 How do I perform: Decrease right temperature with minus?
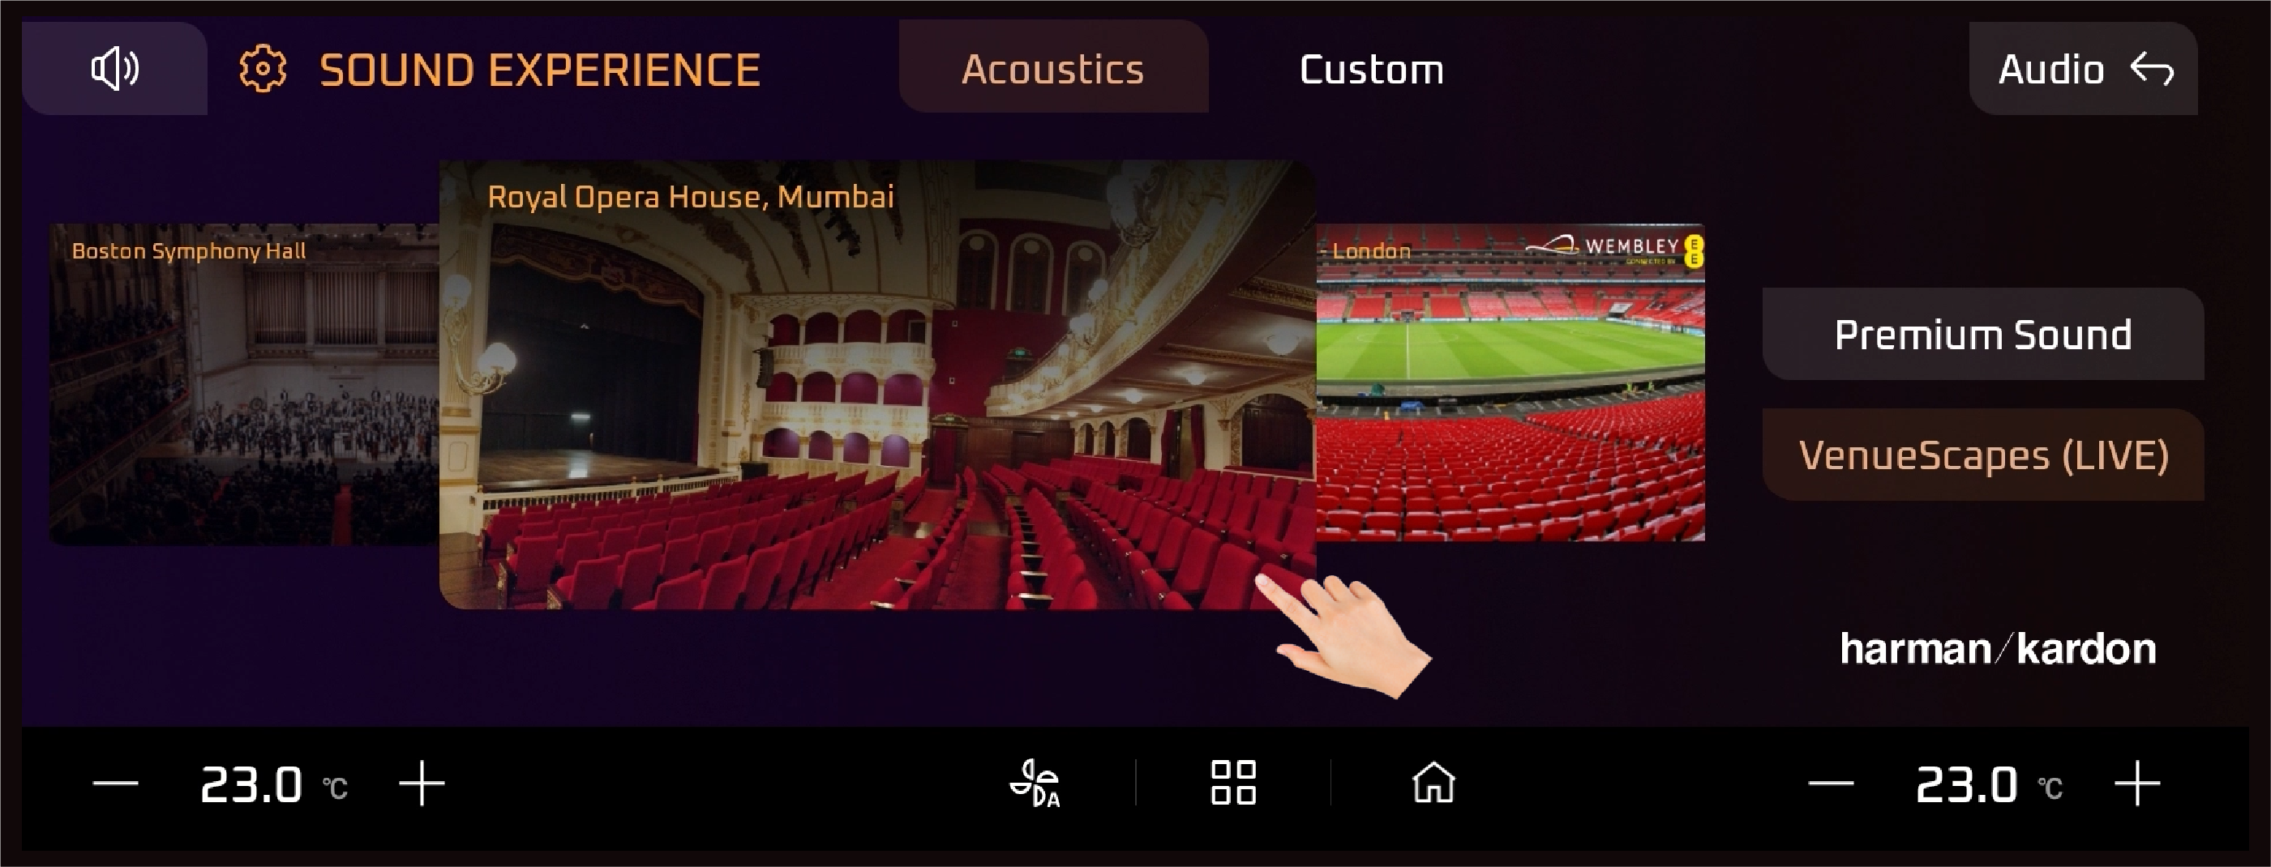coord(1831,784)
